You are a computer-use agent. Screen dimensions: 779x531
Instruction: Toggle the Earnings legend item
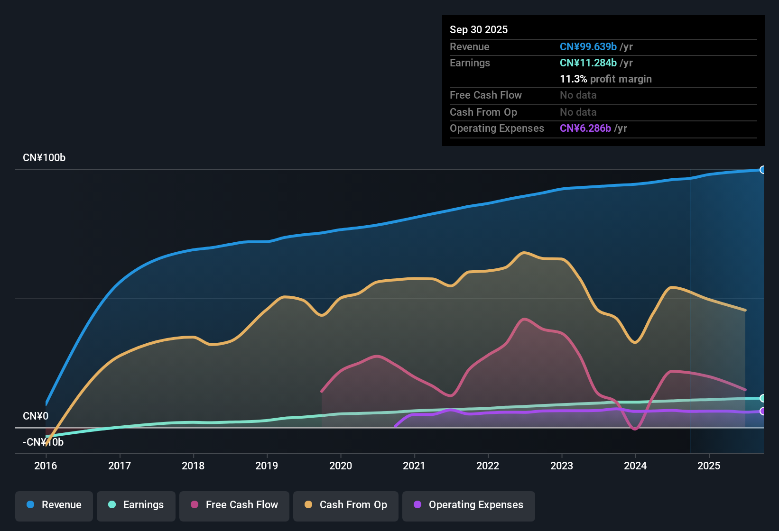[136, 505]
